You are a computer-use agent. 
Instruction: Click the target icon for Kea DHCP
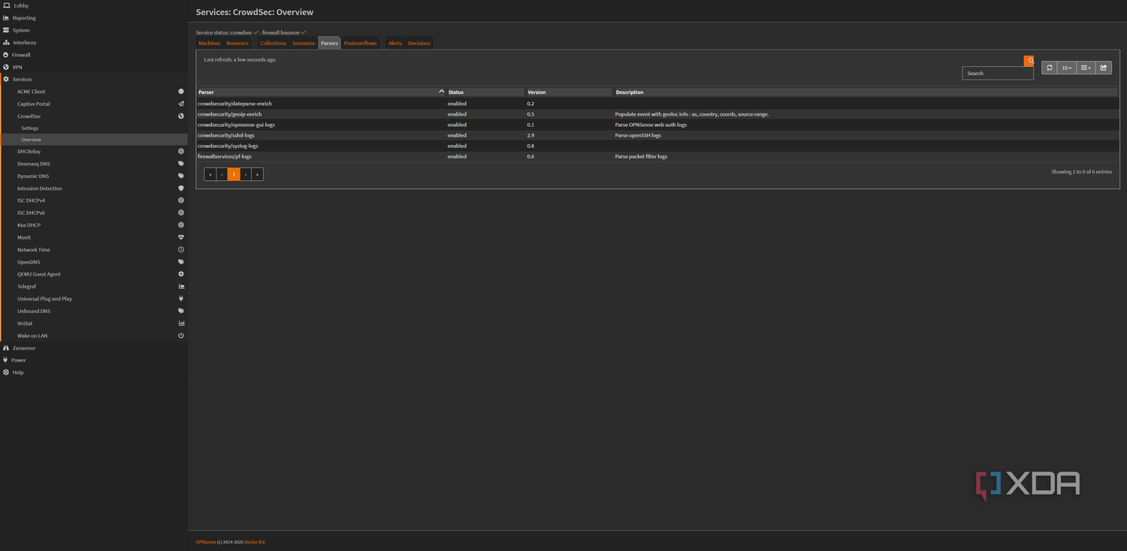181,225
